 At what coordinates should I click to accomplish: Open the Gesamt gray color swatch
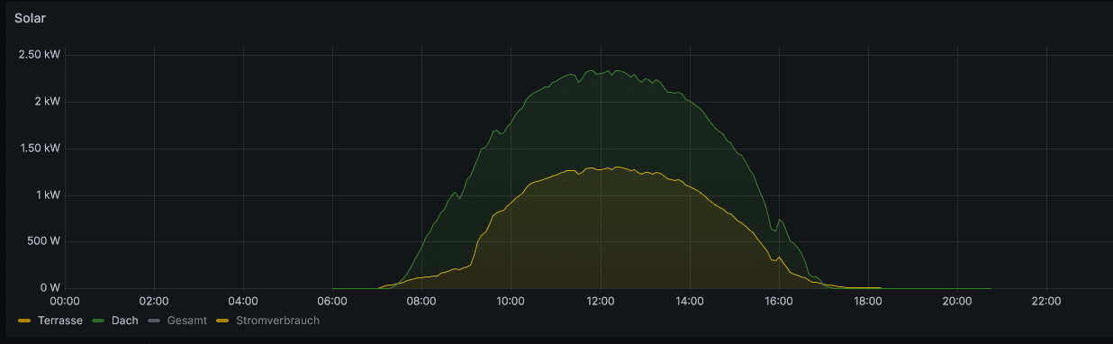[x=153, y=321]
